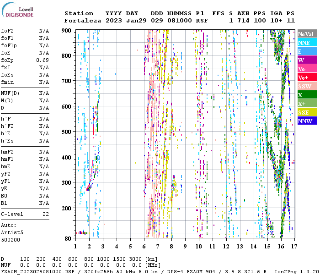Click the FZAOM_2023029081000.RSF file name

[37, 271]
